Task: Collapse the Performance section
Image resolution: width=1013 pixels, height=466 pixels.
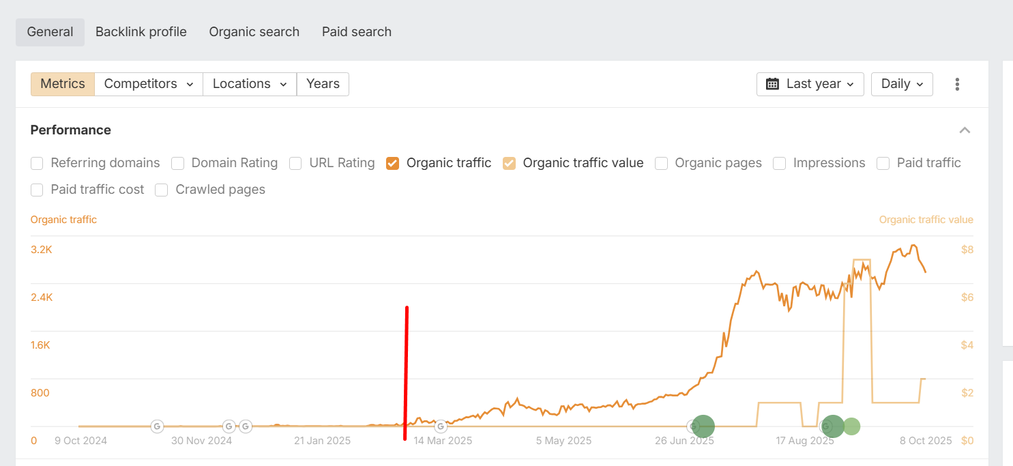Action: tap(965, 130)
